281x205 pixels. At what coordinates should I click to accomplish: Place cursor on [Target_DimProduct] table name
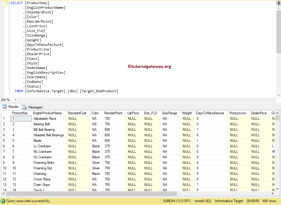coord(99,91)
